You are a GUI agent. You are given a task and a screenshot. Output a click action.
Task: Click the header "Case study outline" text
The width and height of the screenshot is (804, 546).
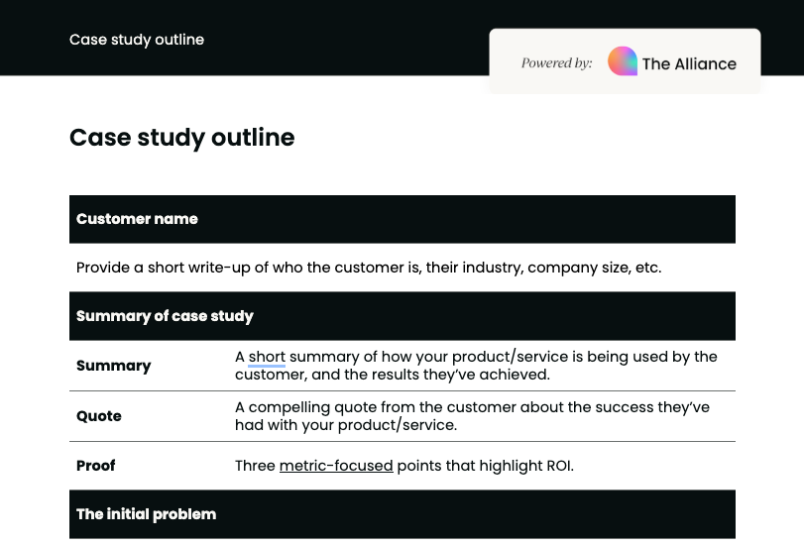click(x=137, y=40)
